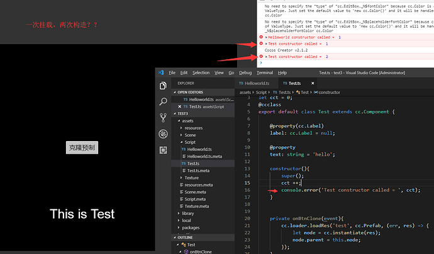Open the Terminal menu
This screenshot has width=434, height=254.
[265, 72]
